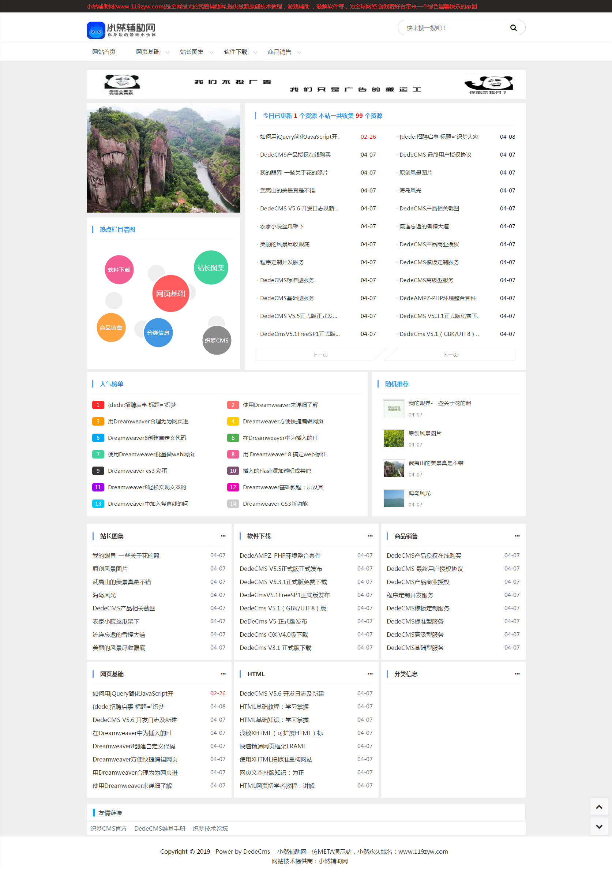Open DedeCMS高级型服务 in 商品销售 list
Image resolution: width=612 pixels, height=872 pixels.
pos(415,634)
